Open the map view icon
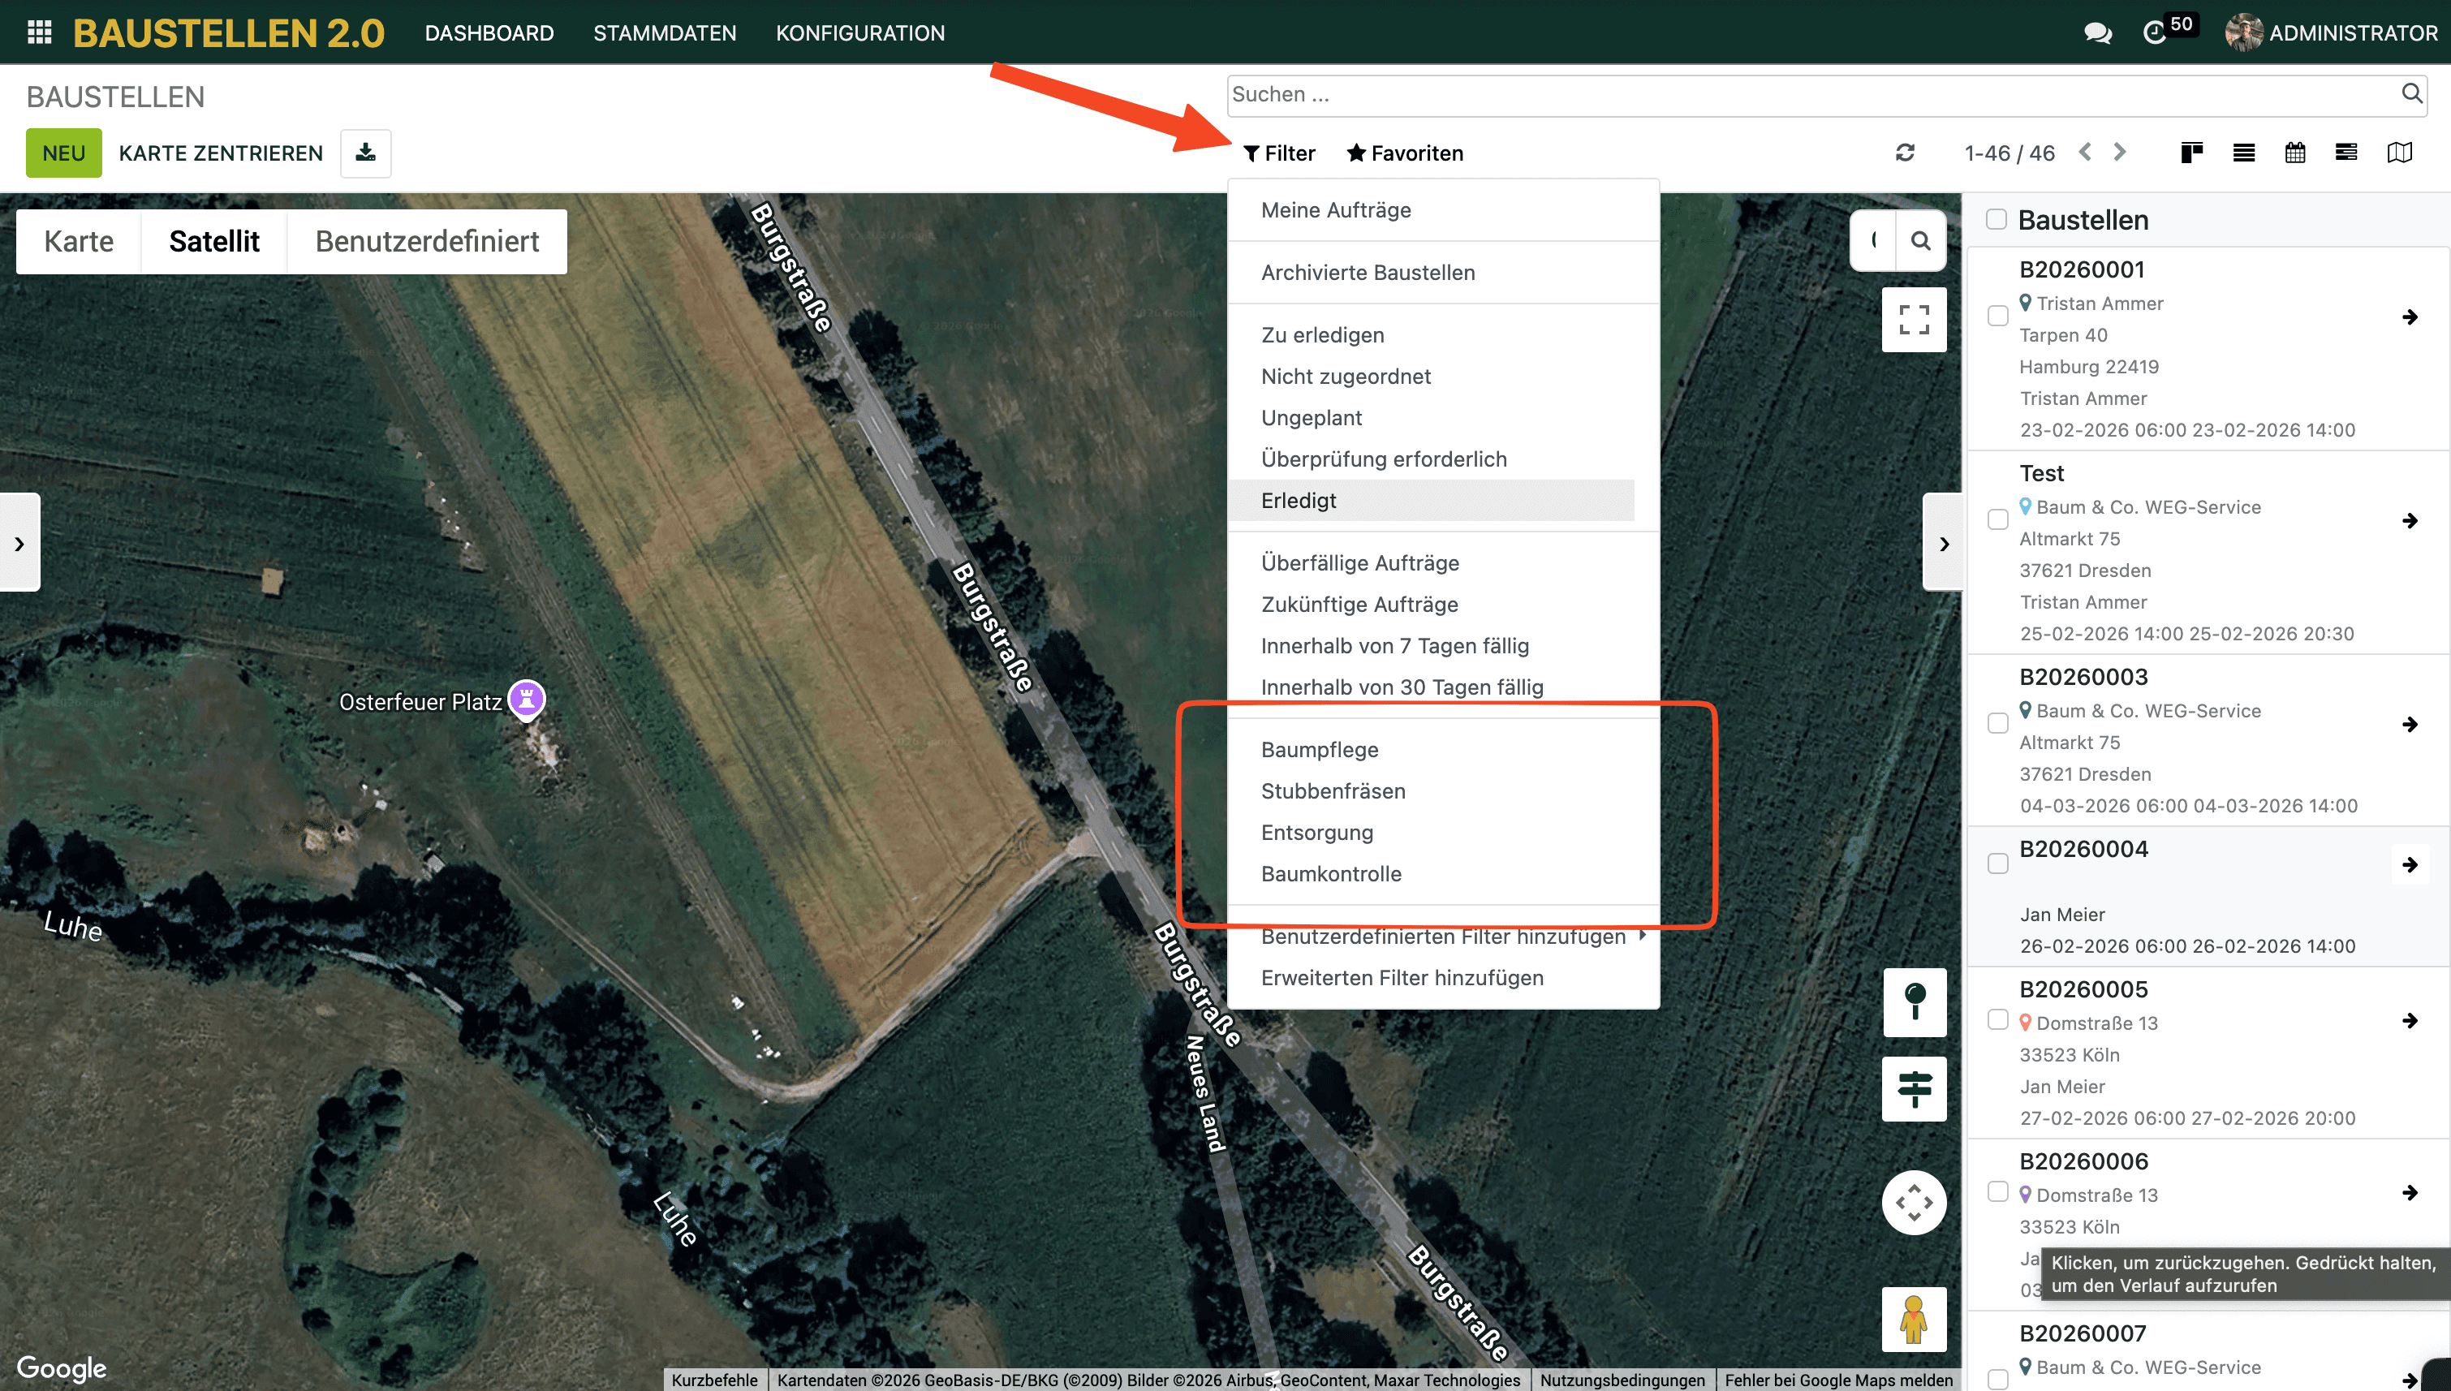This screenshot has width=2451, height=1391. pyautogui.click(x=2398, y=153)
